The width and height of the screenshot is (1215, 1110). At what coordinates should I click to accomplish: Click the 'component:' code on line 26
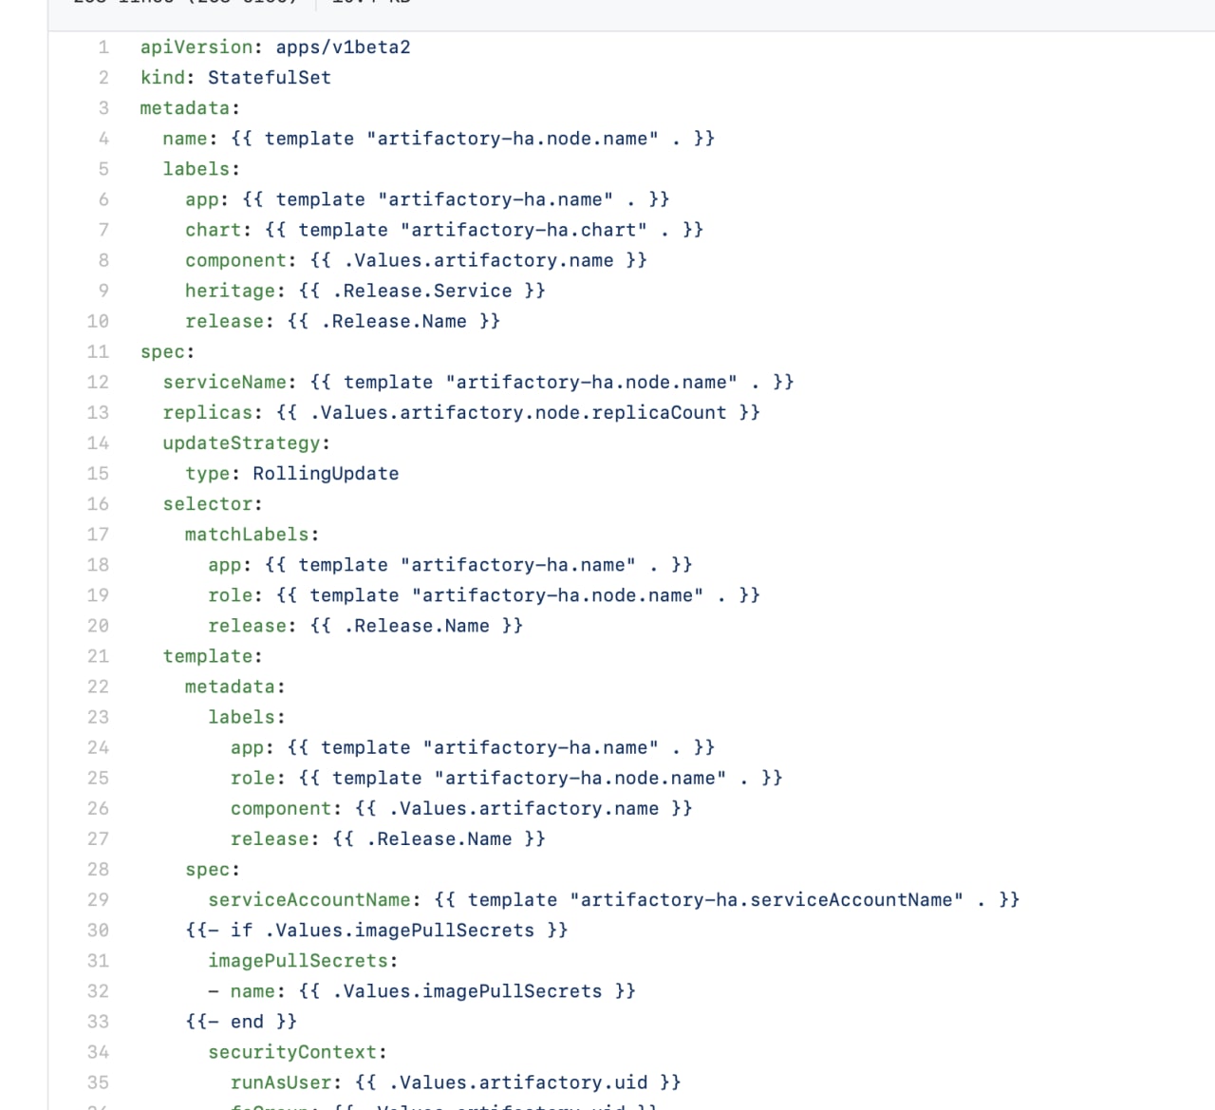coord(461,808)
